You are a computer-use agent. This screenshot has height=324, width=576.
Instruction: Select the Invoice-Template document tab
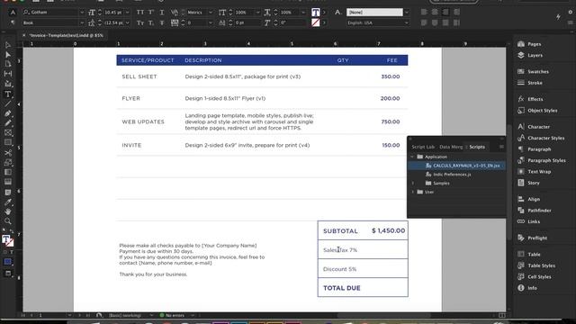click(x=67, y=36)
